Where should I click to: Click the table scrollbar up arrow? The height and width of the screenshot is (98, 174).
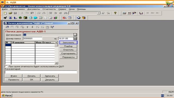click(56, 42)
